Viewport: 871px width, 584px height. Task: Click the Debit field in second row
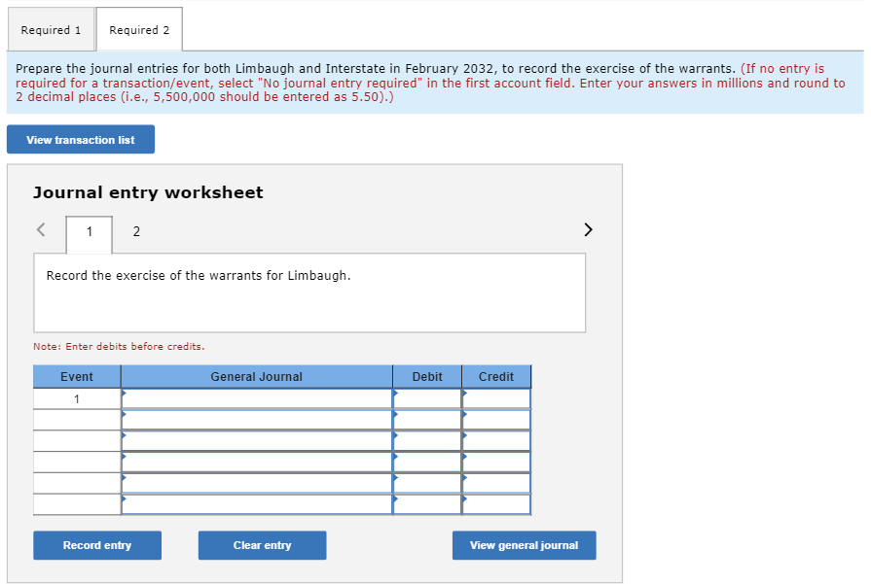pyautogui.click(x=427, y=420)
